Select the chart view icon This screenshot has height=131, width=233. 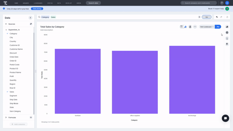tap(185, 27)
